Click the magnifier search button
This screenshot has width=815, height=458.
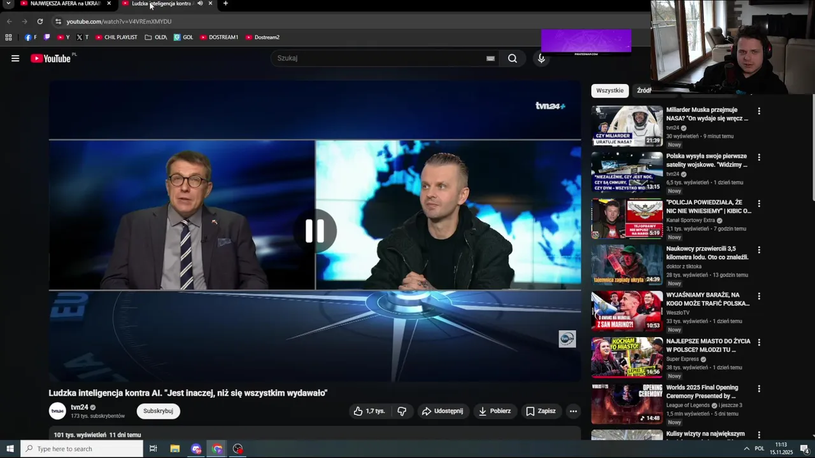click(513, 59)
